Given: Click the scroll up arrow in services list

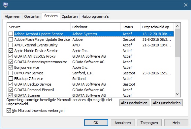Looking at the screenshot, I should pyautogui.click(x=177, y=26).
